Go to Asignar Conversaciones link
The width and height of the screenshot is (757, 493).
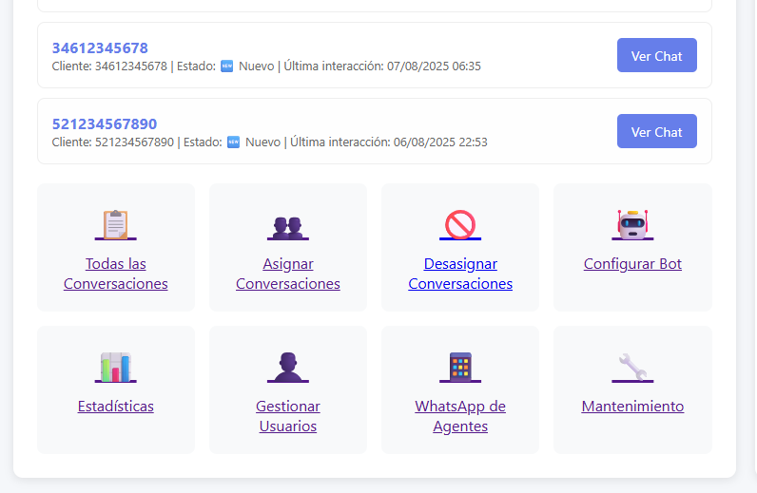[288, 274]
